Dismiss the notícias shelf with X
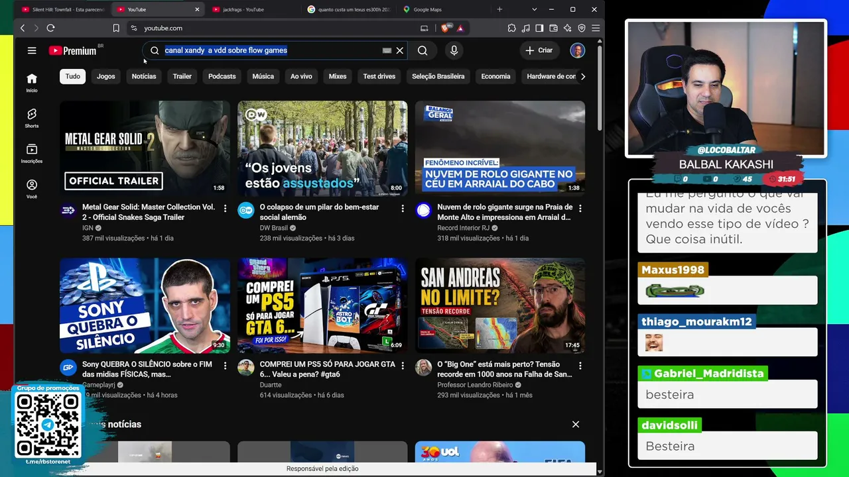Image resolution: width=849 pixels, height=477 pixels. (x=576, y=424)
